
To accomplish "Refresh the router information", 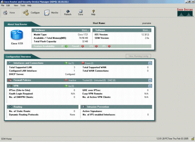I will pyautogui.click(x=68, y=13).
